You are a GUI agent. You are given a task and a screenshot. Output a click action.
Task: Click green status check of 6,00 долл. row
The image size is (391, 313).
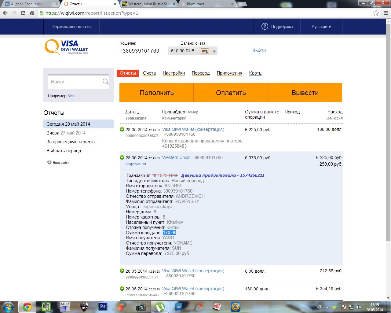click(122, 271)
